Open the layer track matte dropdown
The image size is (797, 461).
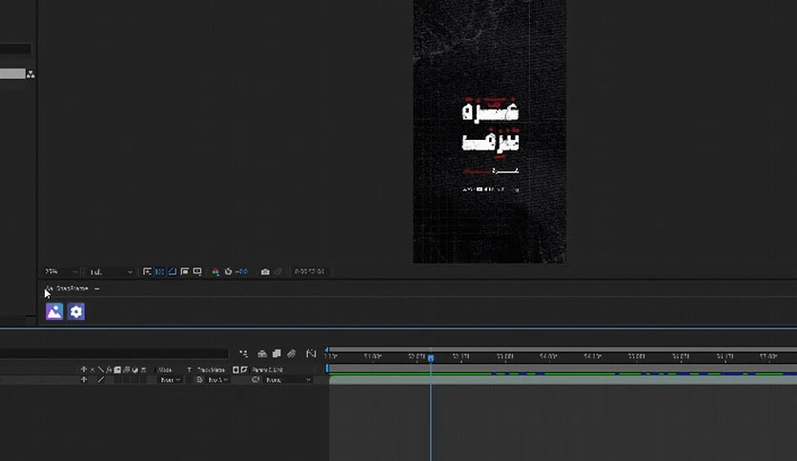pyautogui.click(x=217, y=380)
